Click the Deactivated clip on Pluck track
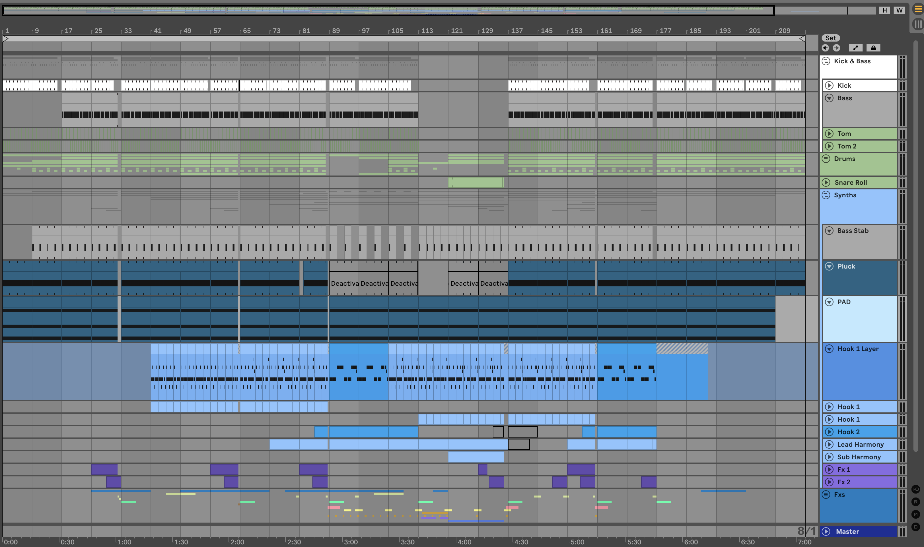The height and width of the screenshot is (547, 924). [x=344, y=283]
